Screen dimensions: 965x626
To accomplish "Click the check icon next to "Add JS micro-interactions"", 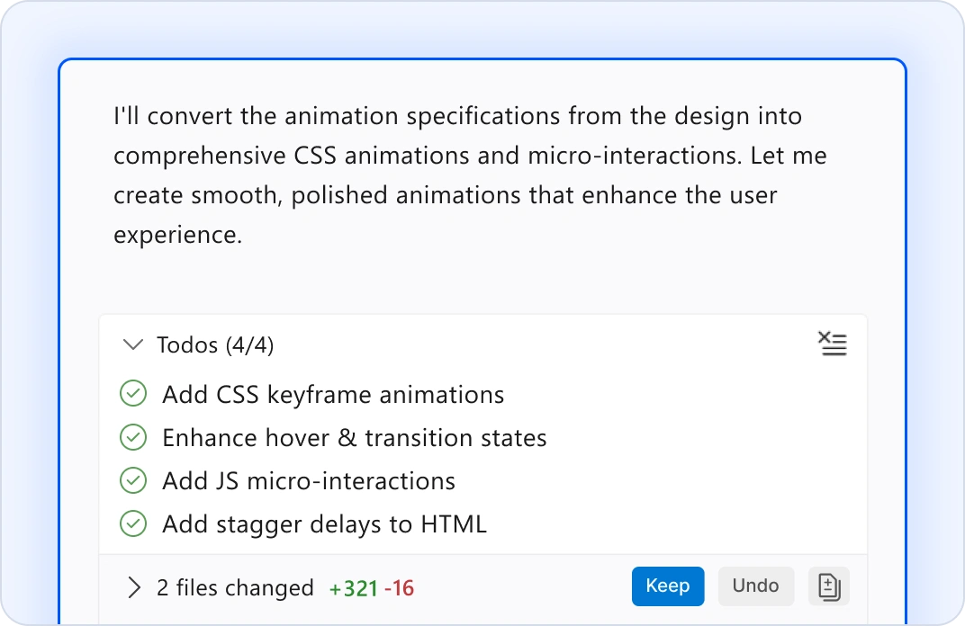I will [132, 480].
